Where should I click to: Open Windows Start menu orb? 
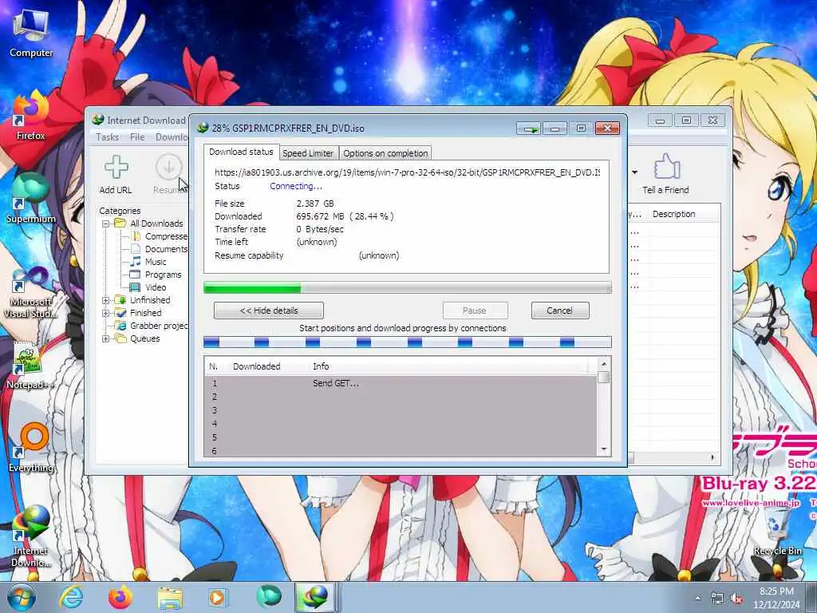pyautogui.click(x=21, y=597)
